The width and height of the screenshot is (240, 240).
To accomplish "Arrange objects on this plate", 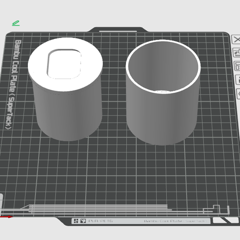I will pos(237,66).
